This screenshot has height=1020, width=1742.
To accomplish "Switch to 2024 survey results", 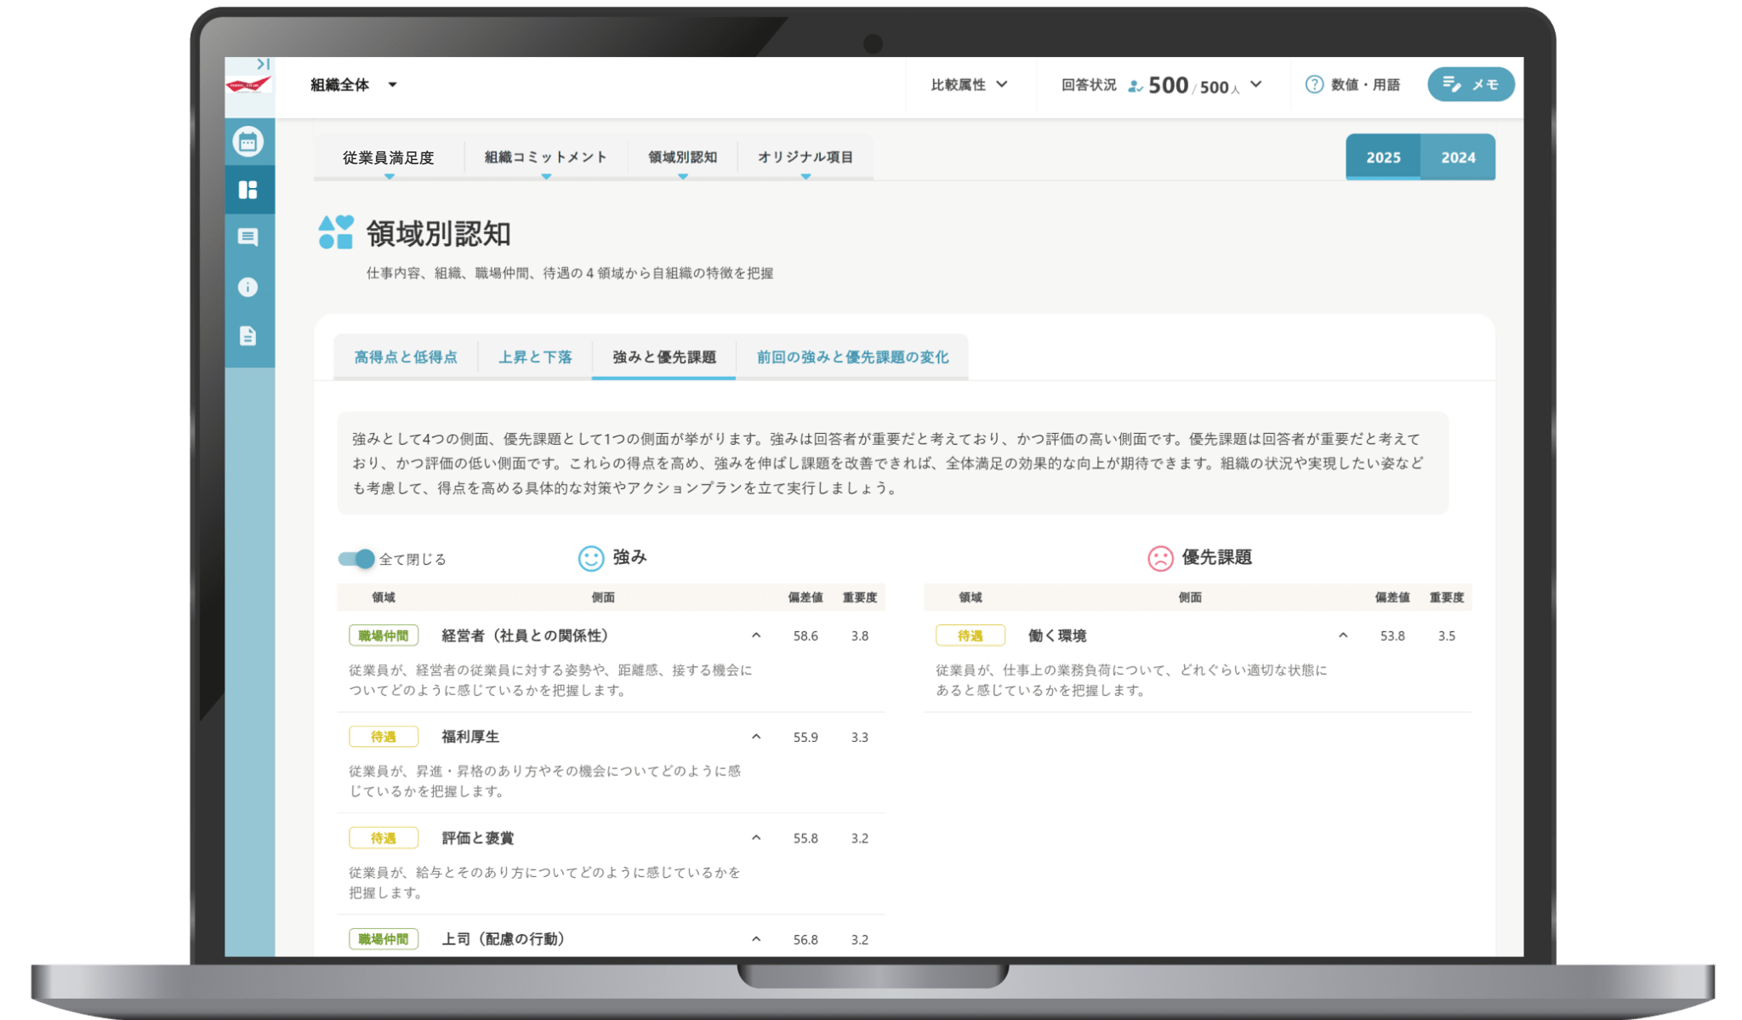I will [1458, 157].
